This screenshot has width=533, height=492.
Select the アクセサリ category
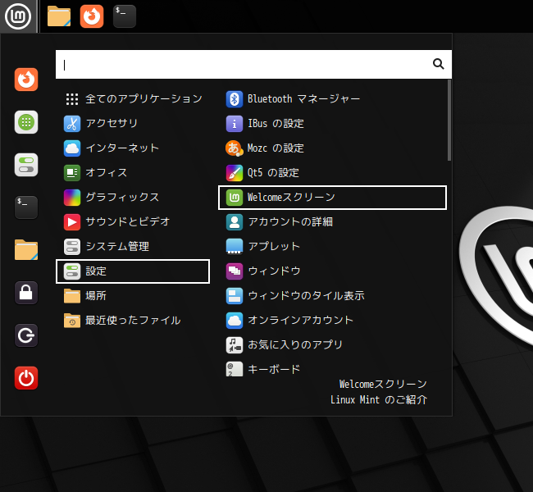133,124
